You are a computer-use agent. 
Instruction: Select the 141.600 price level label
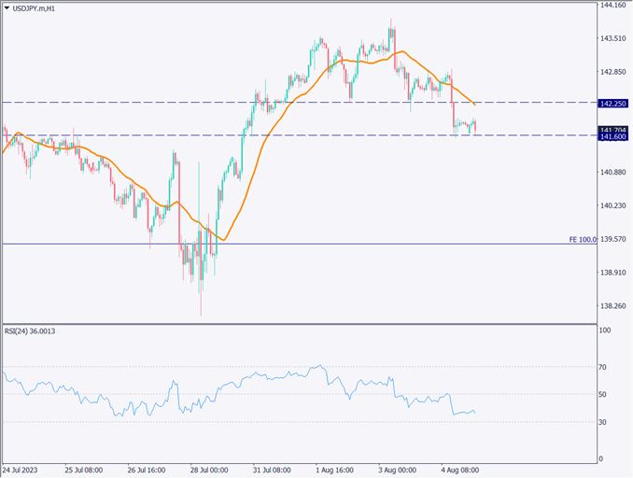[x=612, y=137]
